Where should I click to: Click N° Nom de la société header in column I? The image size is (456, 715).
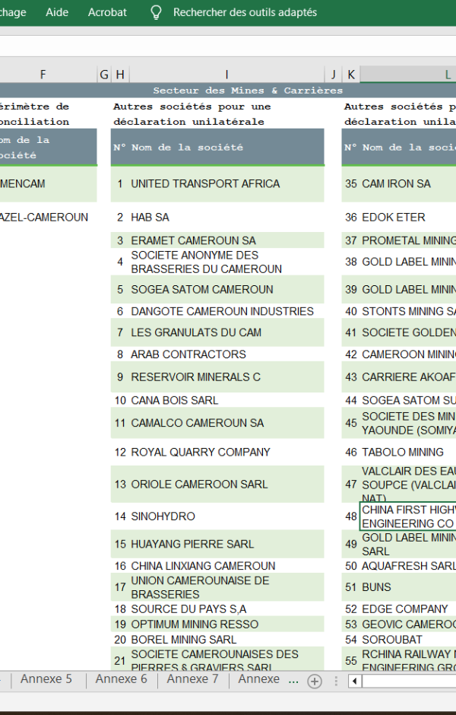pyautogui.click(x=217, y=147)
